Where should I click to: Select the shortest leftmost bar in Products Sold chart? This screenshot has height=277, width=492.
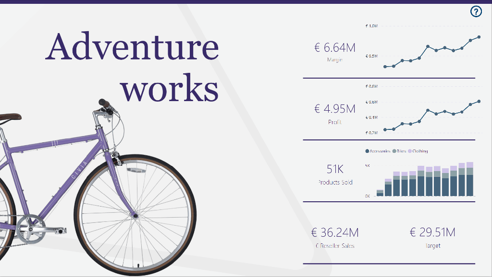(x=380, y=193)
